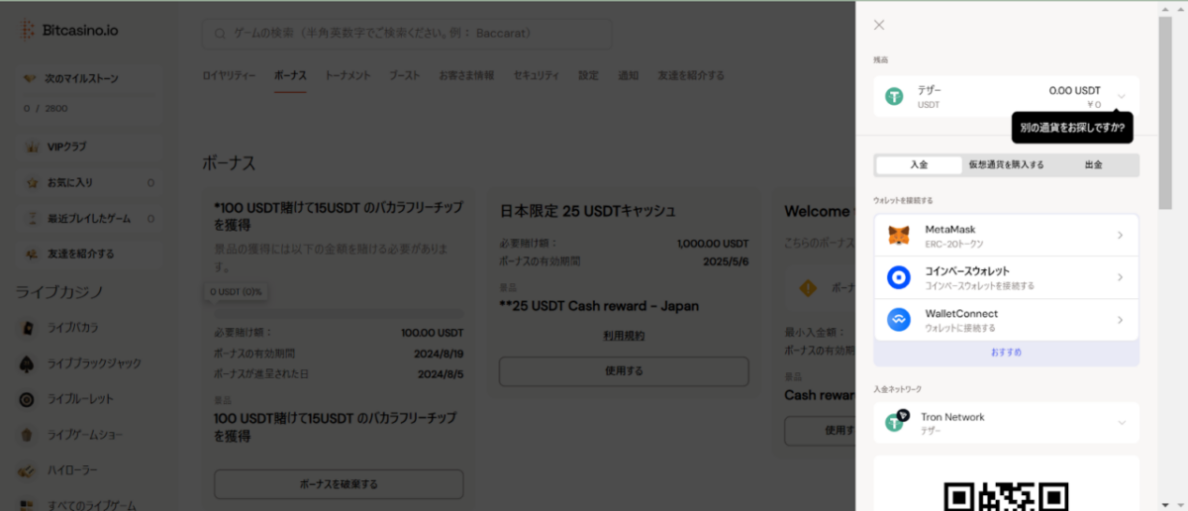Click the ライブバカラ card icon

pyautogui.click(x=27, y=327)
